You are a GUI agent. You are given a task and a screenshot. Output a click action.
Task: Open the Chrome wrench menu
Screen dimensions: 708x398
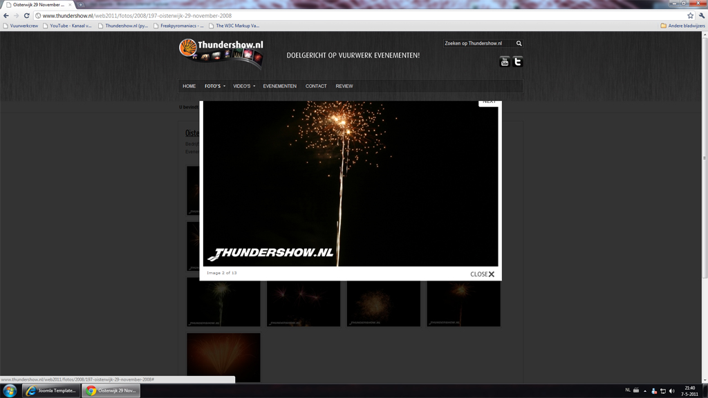tap(702, 15)
